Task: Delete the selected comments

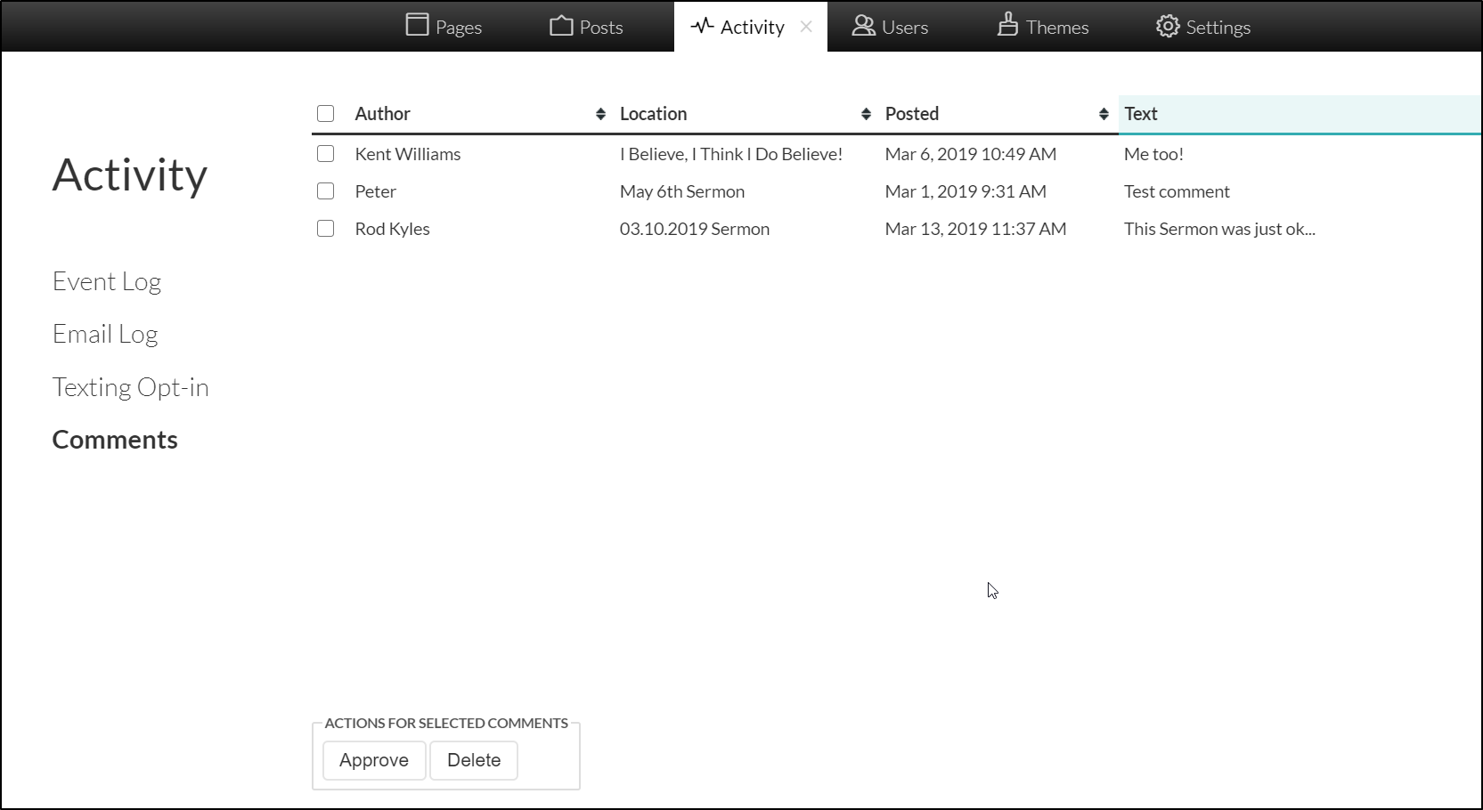Action: point(474,760)
